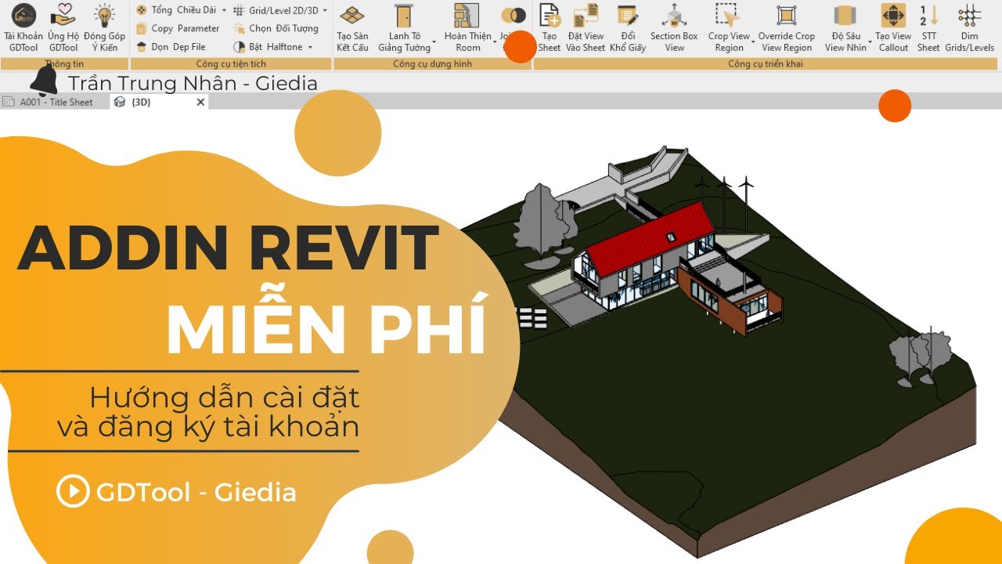Select the Crop View Region tool
Screen dimensions: 1002x564
728,27
